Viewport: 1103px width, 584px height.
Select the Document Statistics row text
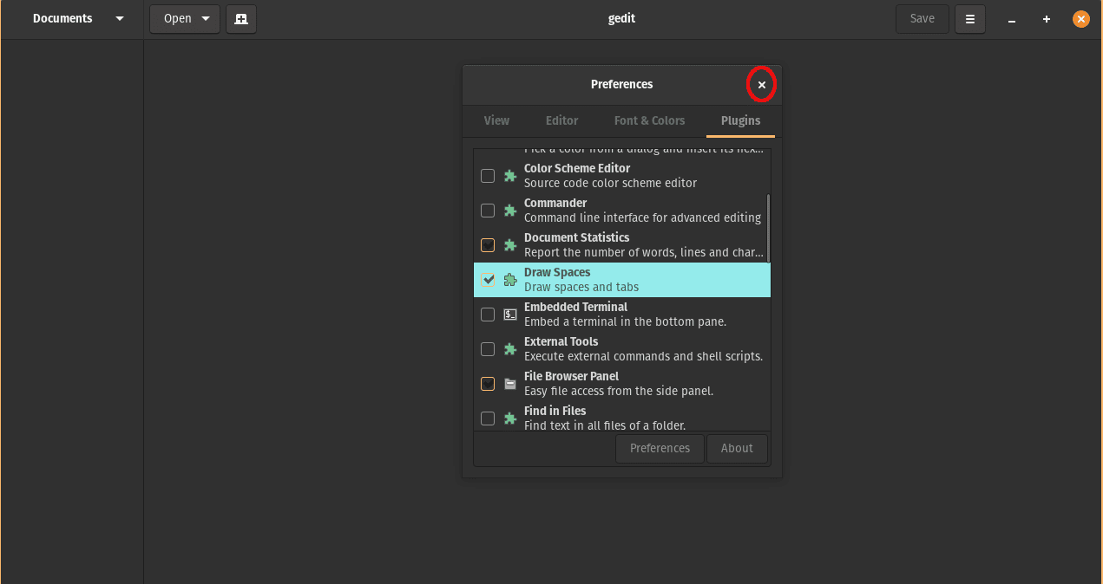pyautogui.click(x=644, y=245)
